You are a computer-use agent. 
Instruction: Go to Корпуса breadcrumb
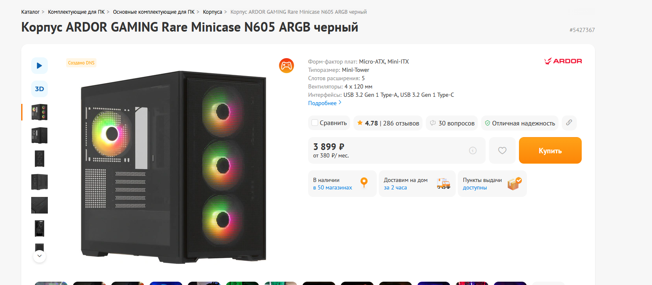pyautogui.click(x=212, y=12)
